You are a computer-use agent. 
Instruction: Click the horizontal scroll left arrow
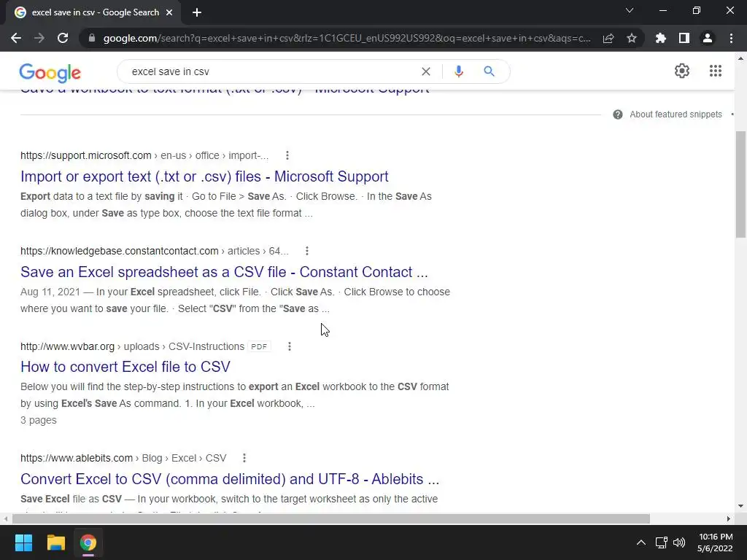5,518
